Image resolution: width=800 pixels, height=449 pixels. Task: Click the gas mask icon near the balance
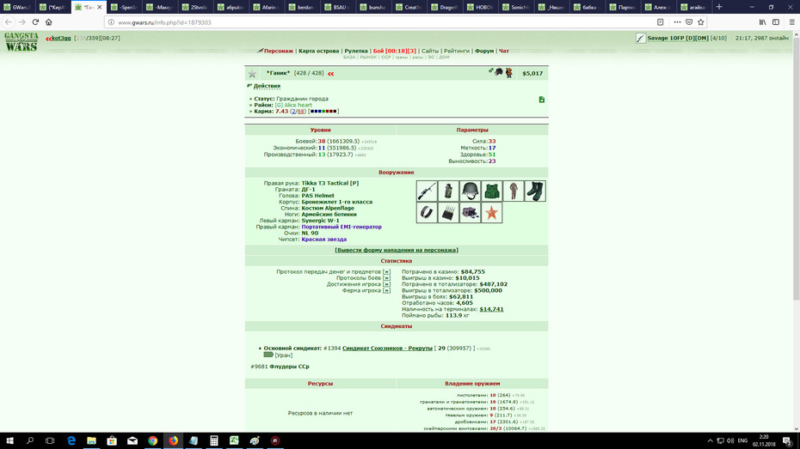(498, 72)
